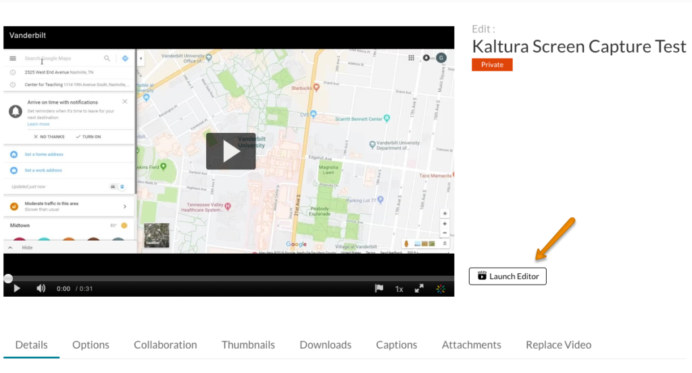Collapse the map side panel arrow
Image resolution: width=692 pixels, height=373 pixels.
(x=141, y=58)
